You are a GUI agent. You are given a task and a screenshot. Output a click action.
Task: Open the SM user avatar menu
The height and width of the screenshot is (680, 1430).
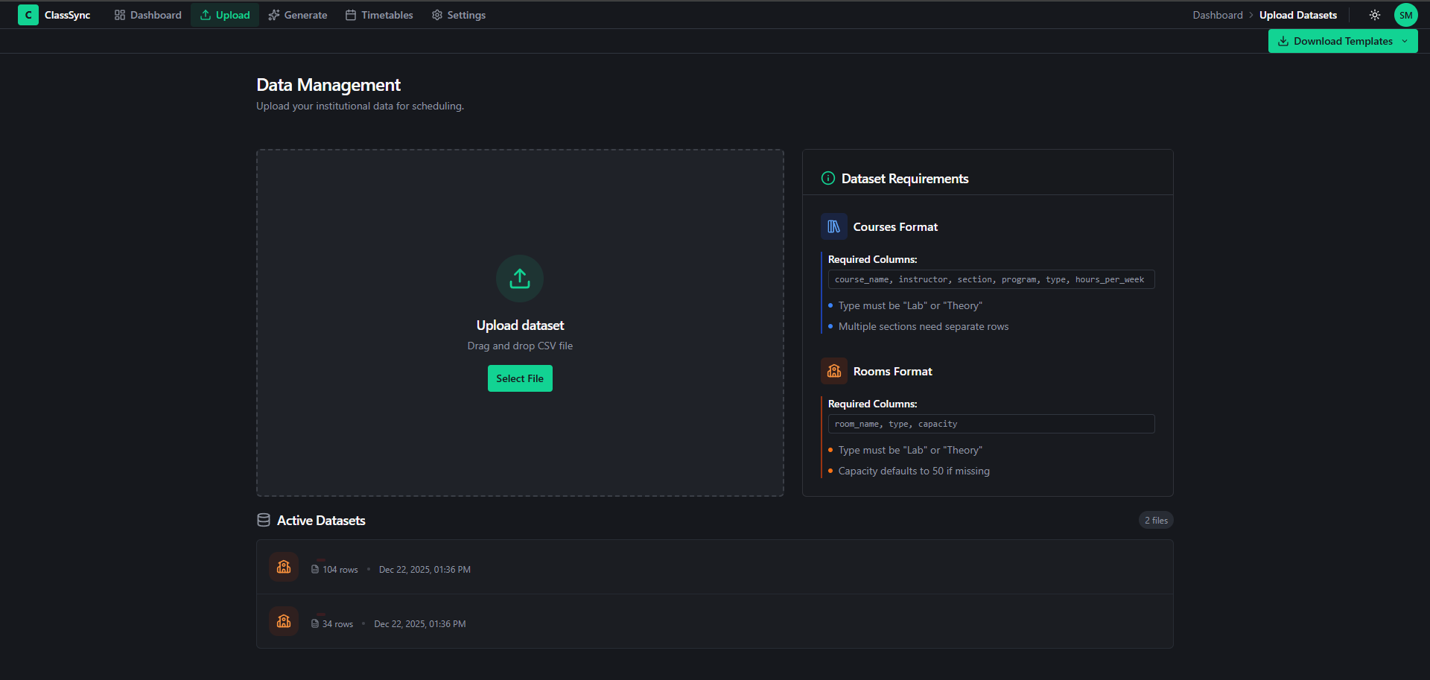1406,15
